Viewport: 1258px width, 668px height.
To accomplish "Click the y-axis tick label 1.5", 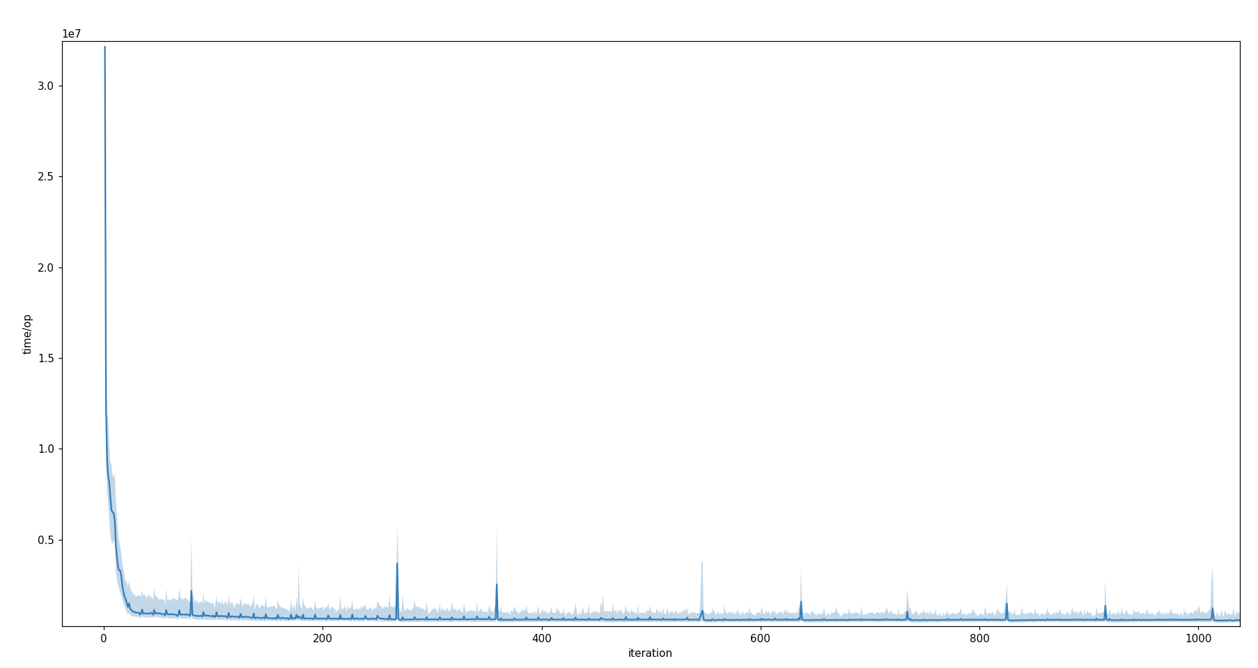I will click(x=46, y=358).
